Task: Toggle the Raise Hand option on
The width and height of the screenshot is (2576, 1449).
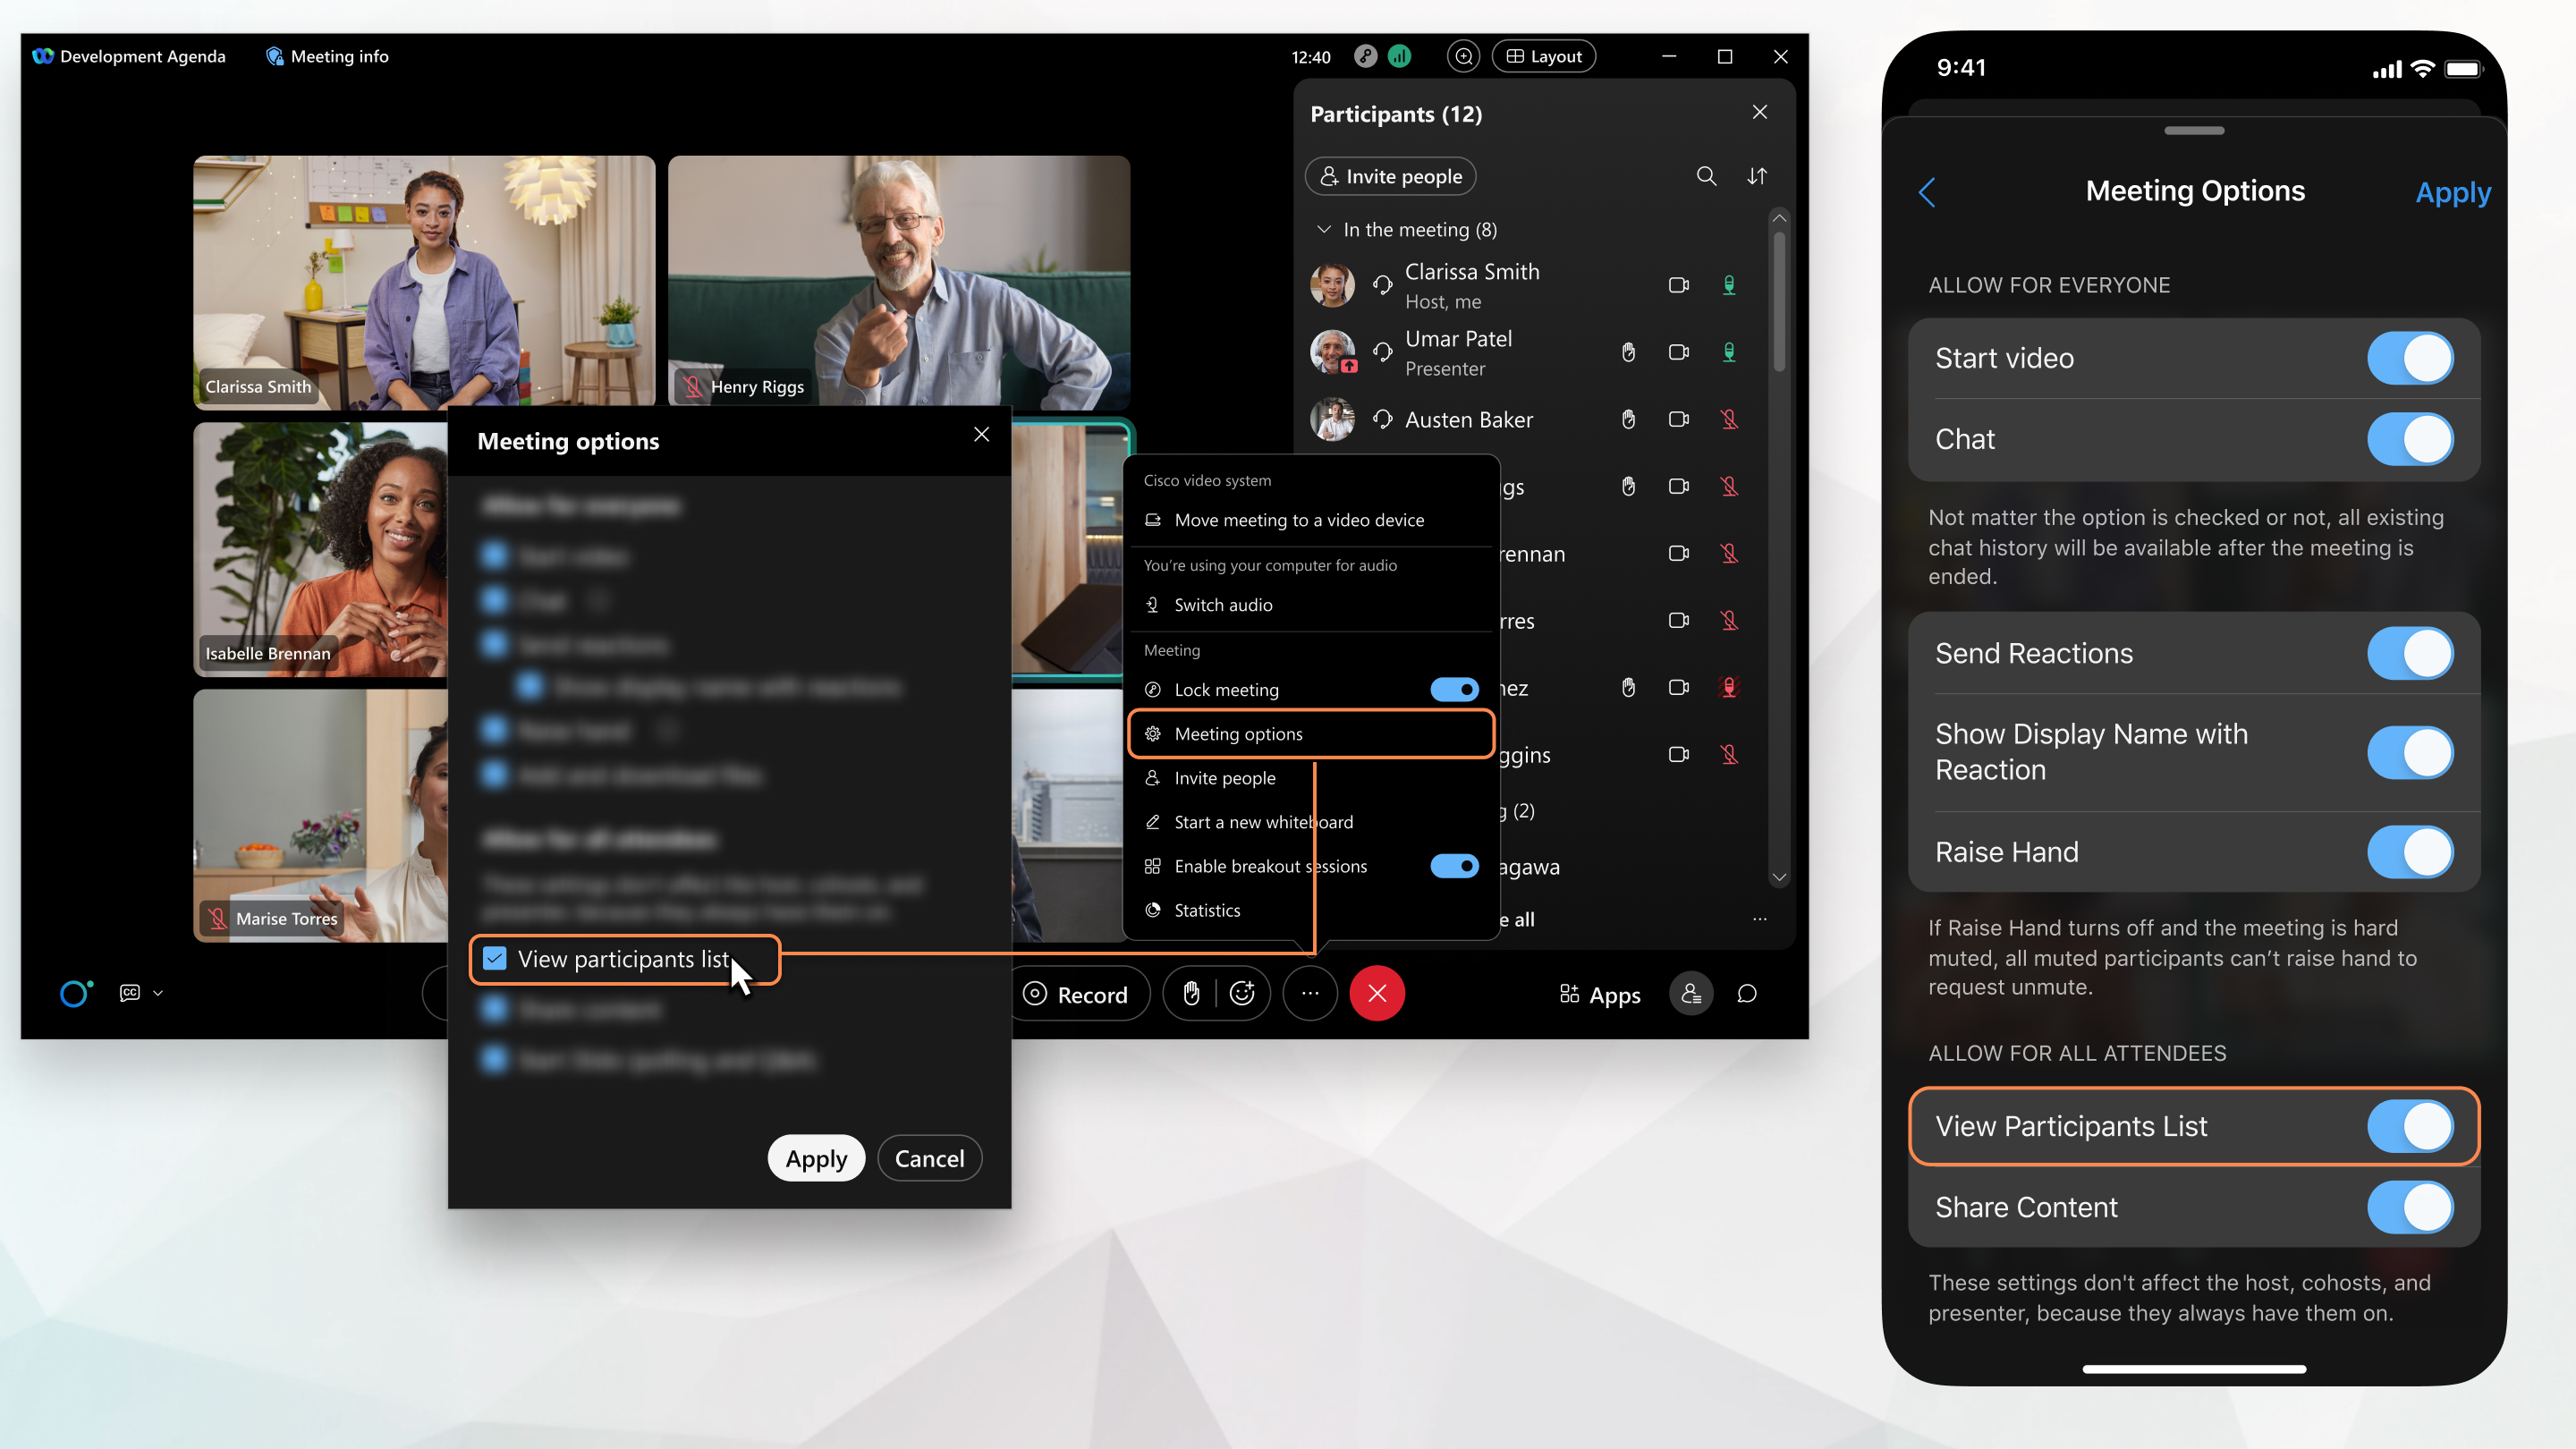Action: [x=2410, y=851]
